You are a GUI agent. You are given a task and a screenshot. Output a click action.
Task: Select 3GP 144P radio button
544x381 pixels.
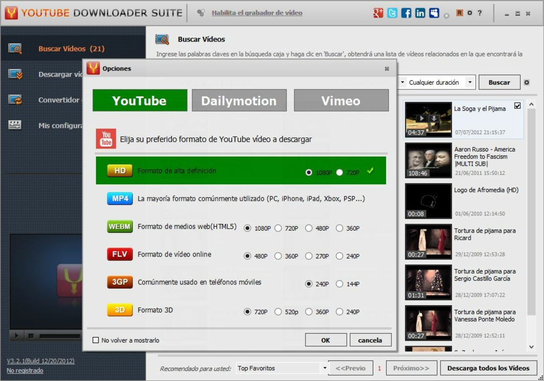click(340, 284)
